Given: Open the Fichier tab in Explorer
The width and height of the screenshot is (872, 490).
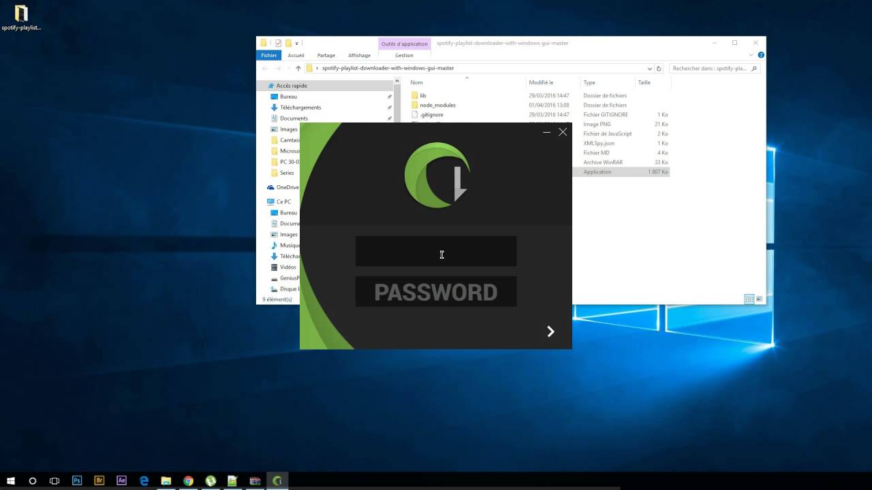Looking at the screenshot, I should point(268,55).
